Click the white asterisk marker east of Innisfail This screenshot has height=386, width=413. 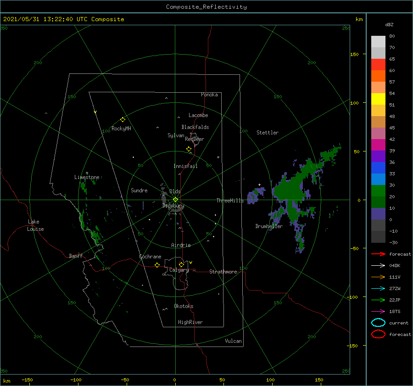218,157
